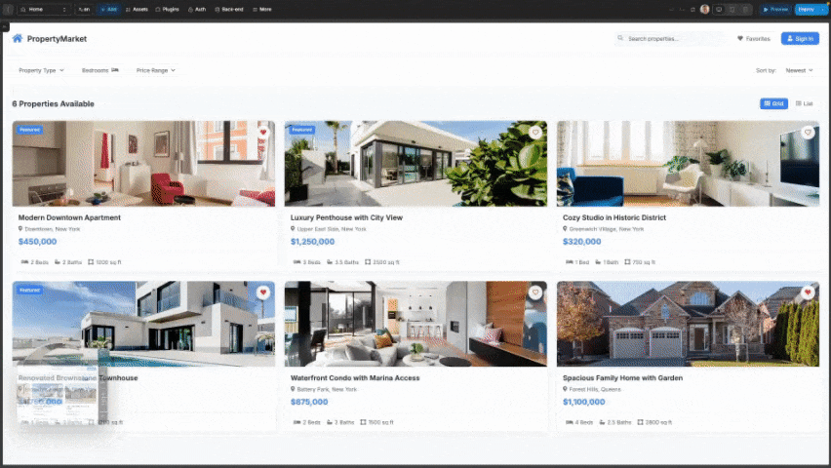Favorite the Luxury Penthouse with heart icon
The width and height of the screenshot is (831, 468).
pyautogui.click(x=535, y=132)
